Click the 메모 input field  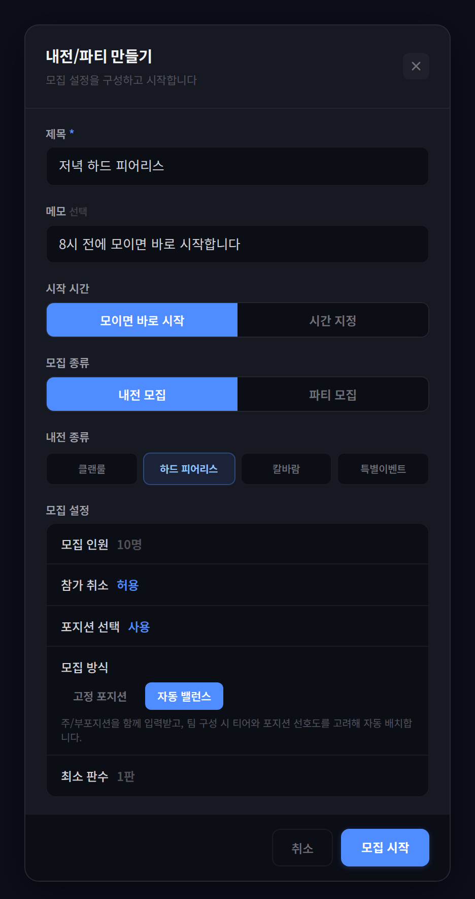point(237,244)
